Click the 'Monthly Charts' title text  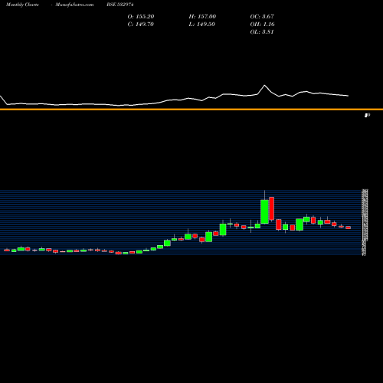(x=22, y=5)
